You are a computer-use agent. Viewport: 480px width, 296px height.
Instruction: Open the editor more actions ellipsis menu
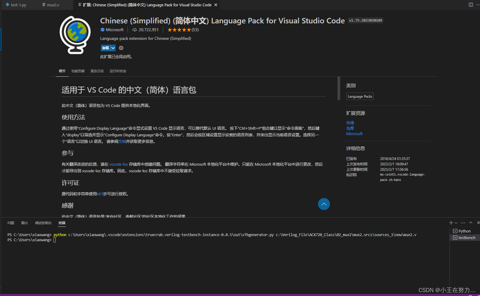(x=478, y=5)
